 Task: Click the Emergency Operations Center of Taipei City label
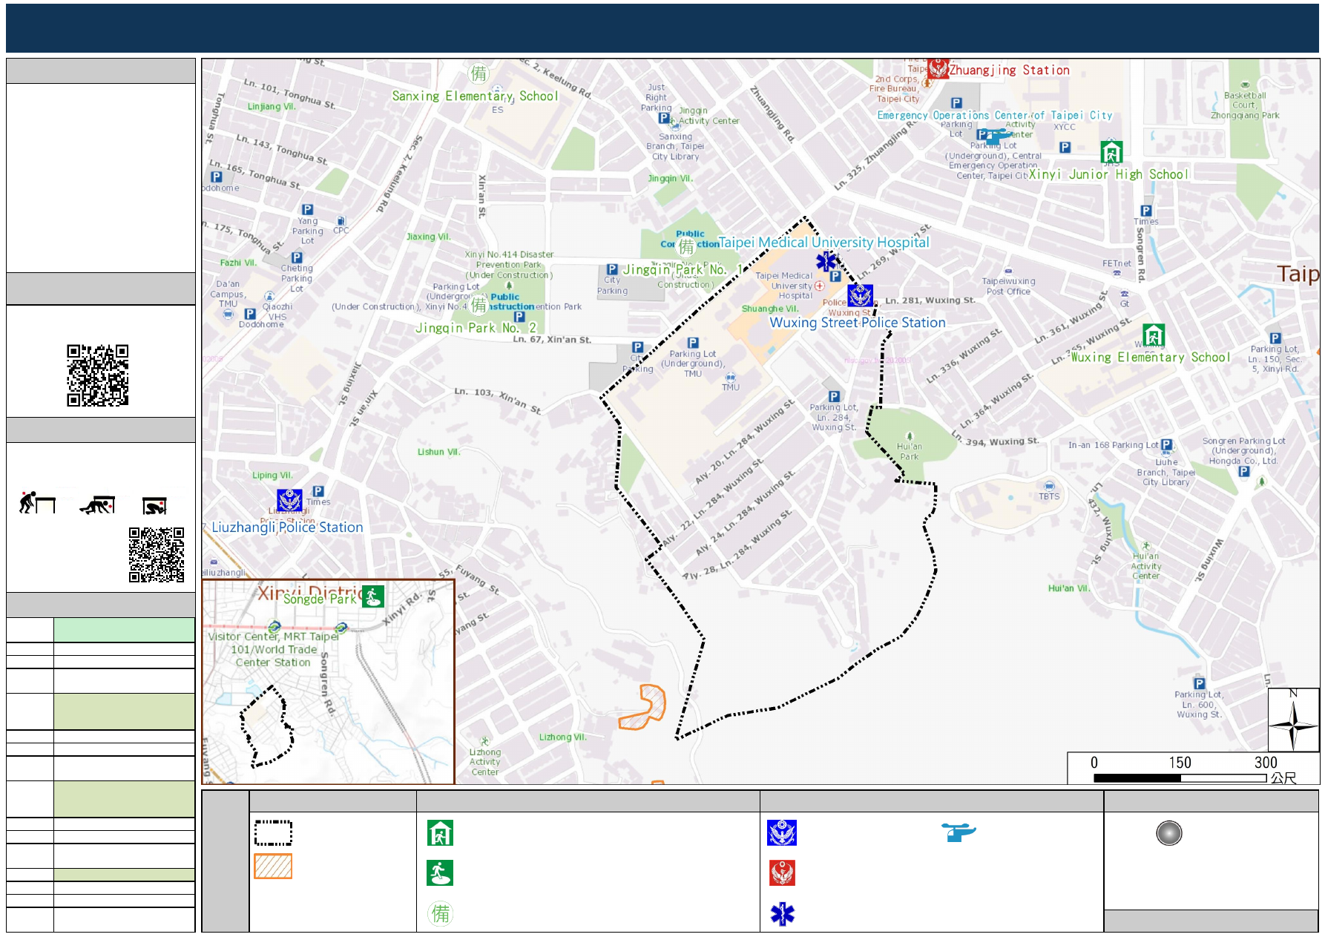(x=995, y=115)
